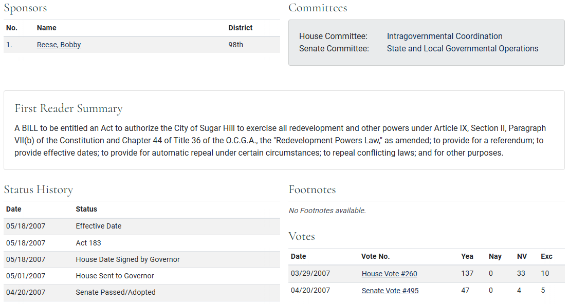The height and width of the screenshot is (304, 569).
Task: Click the District column header
Action: click(240, 28)
